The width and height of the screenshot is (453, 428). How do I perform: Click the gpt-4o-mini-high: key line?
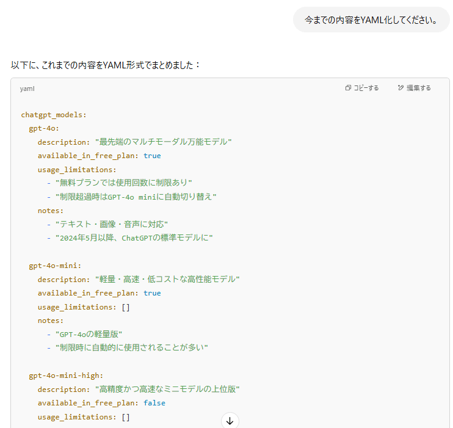tap(66, 375)
